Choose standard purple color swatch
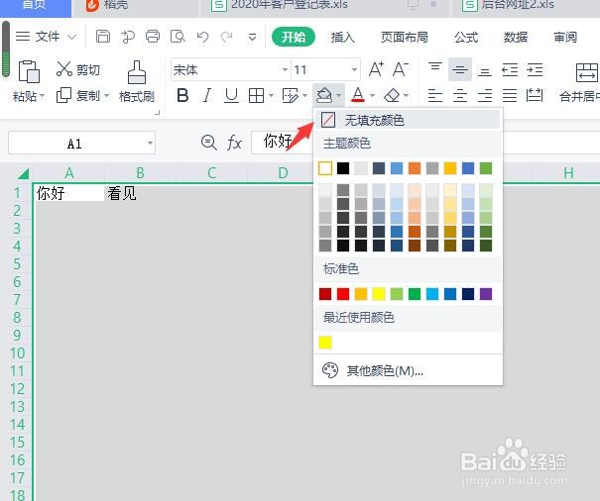600x501 pixels. (486, 294)
